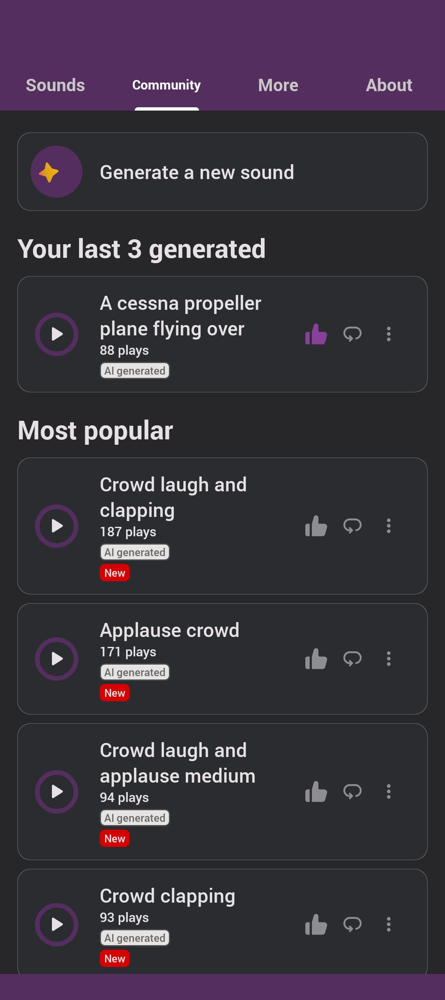Play Crowd laugh and applause medium
The height and width of the screenshot is (1000, 445).
click(57, 792)
